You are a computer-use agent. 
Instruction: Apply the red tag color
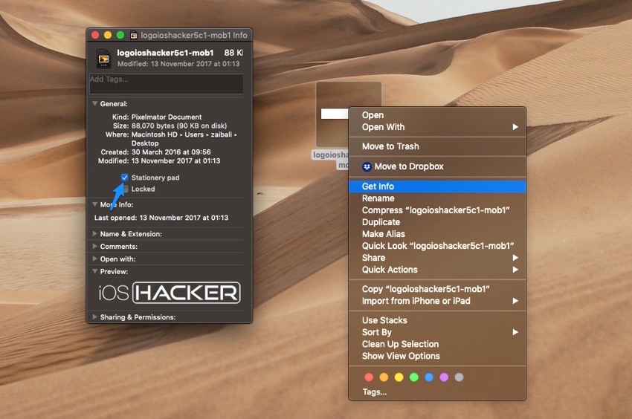tap(369, 377)
